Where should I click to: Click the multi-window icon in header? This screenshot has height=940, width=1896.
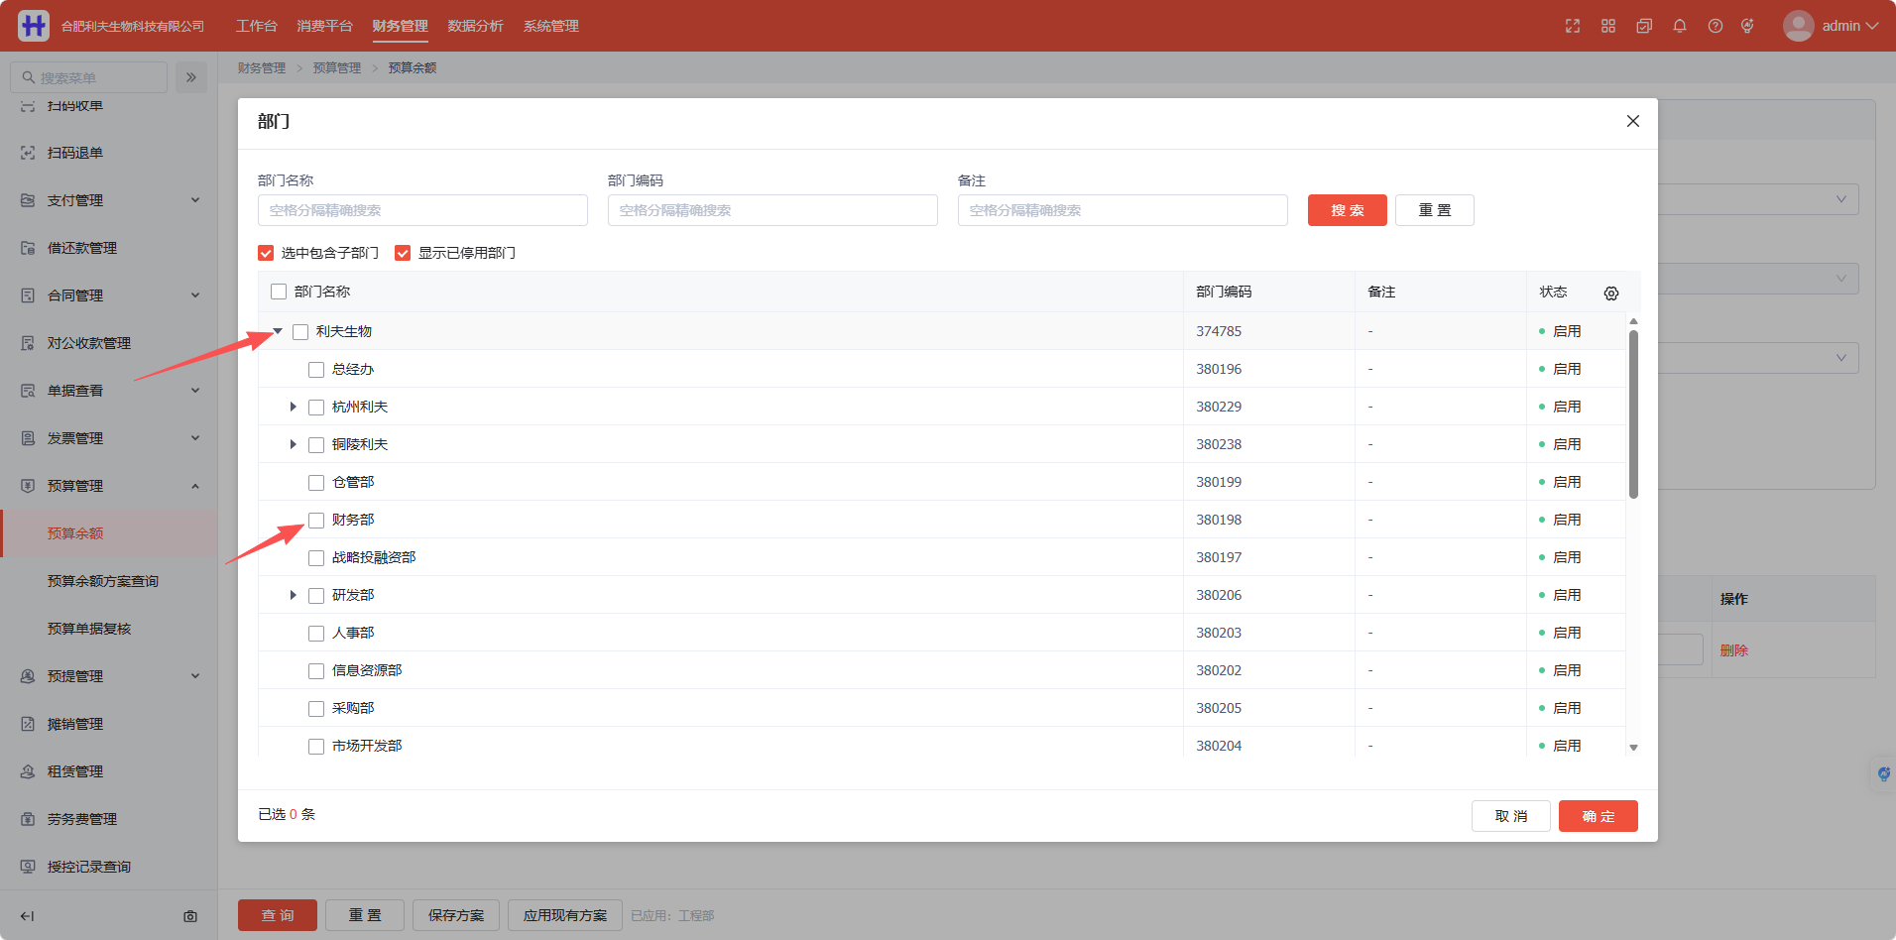click(1644, 26)
